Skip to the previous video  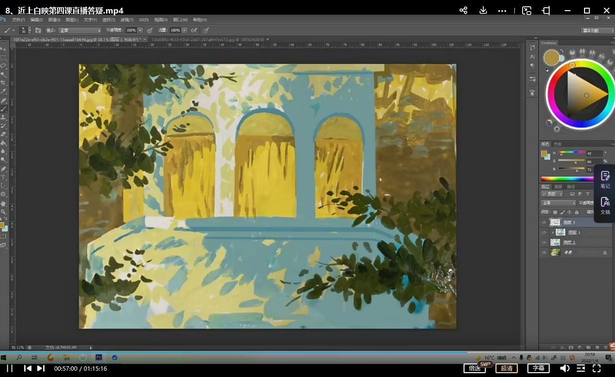pos(28,368)
